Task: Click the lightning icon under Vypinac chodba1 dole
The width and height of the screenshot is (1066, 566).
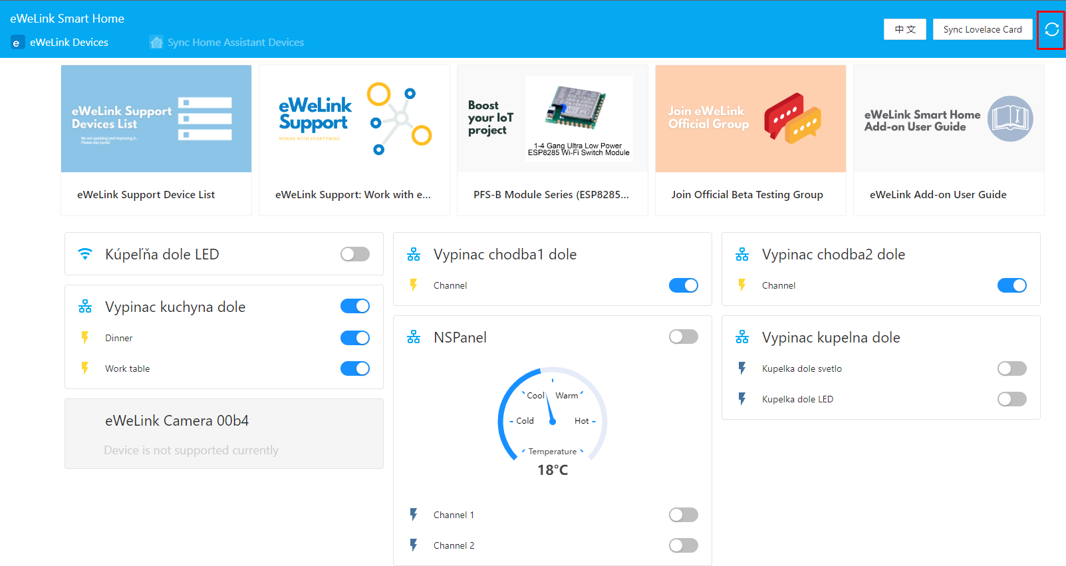Action: 414,285
